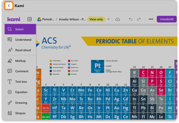
Task: Click the Pb Lead element cell
Action: coord(143,108)
